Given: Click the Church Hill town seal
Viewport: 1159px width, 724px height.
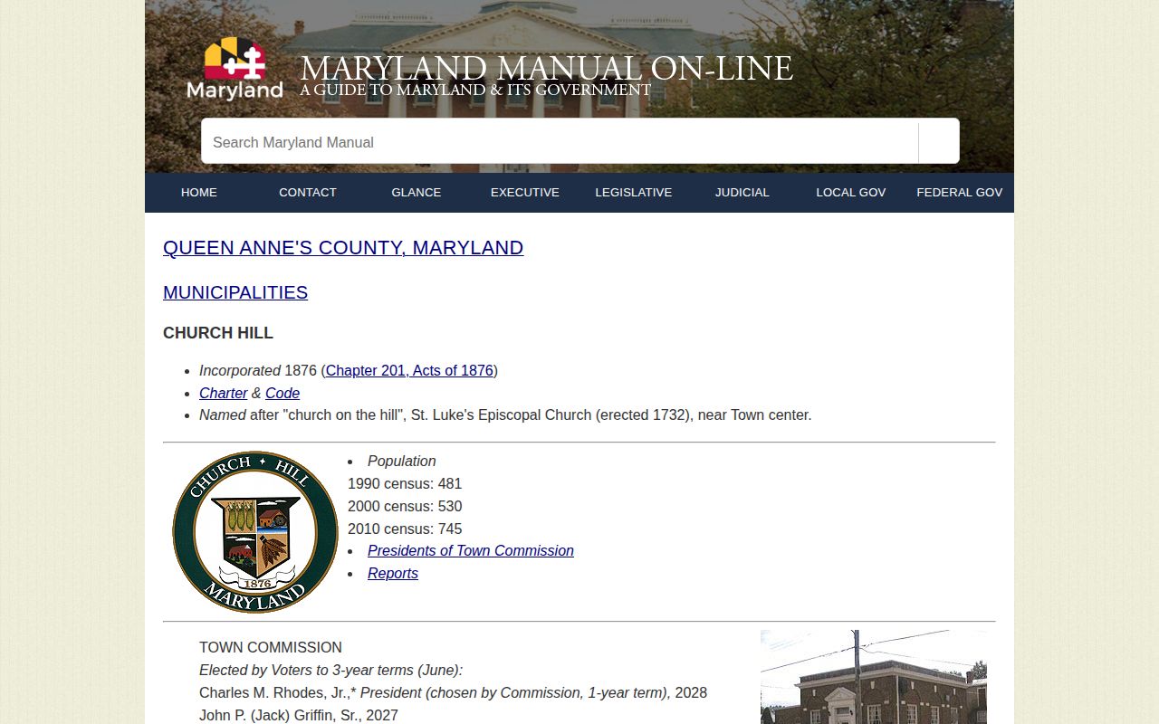Looking at the screenshot, I should point(255,532).
